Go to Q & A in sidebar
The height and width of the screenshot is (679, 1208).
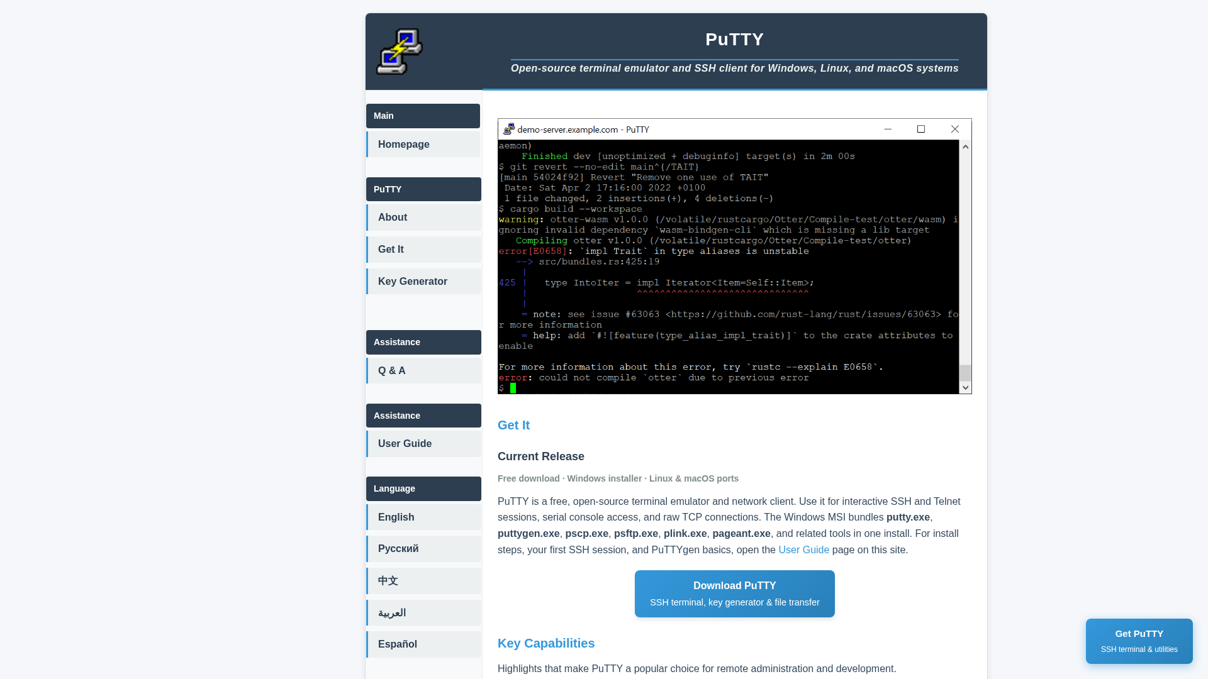tap(423, 371)
